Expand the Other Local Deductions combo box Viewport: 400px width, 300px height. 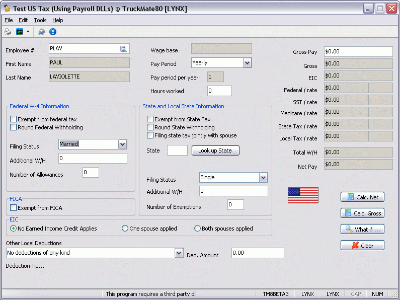(x=179, y=253)
